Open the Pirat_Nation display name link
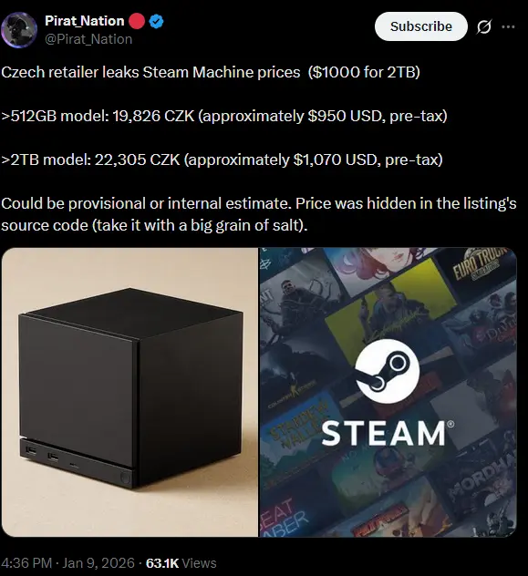 pos(85,21)
